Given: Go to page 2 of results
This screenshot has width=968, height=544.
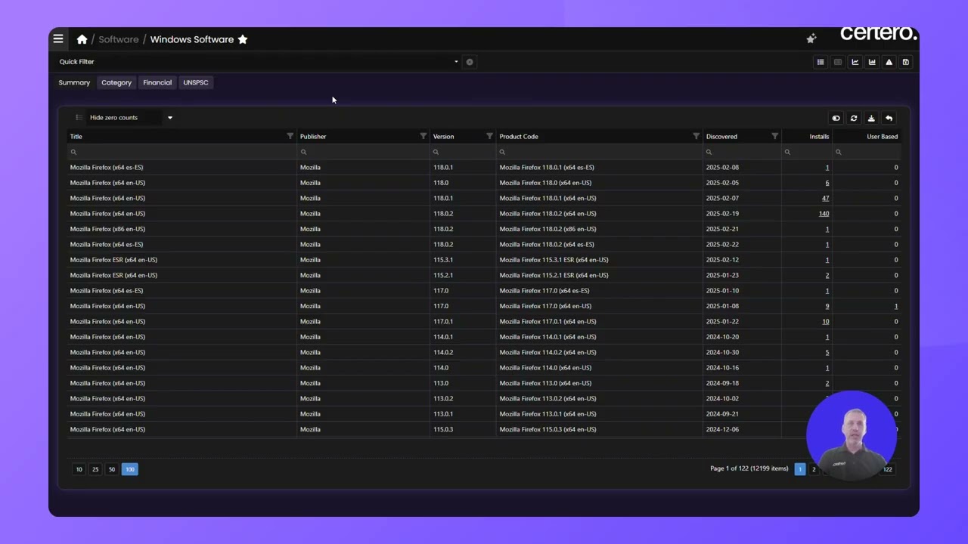Looking at the screenshot, I should [814, 469].
